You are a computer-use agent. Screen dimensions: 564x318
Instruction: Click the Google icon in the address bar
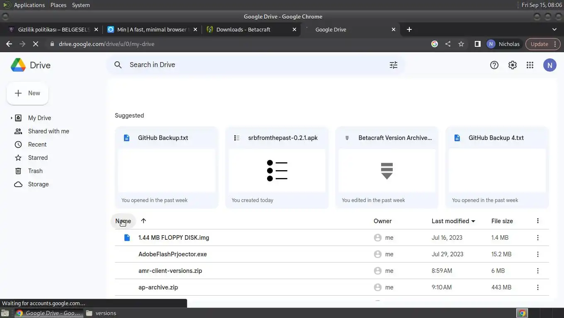click(x=435, y=44)
